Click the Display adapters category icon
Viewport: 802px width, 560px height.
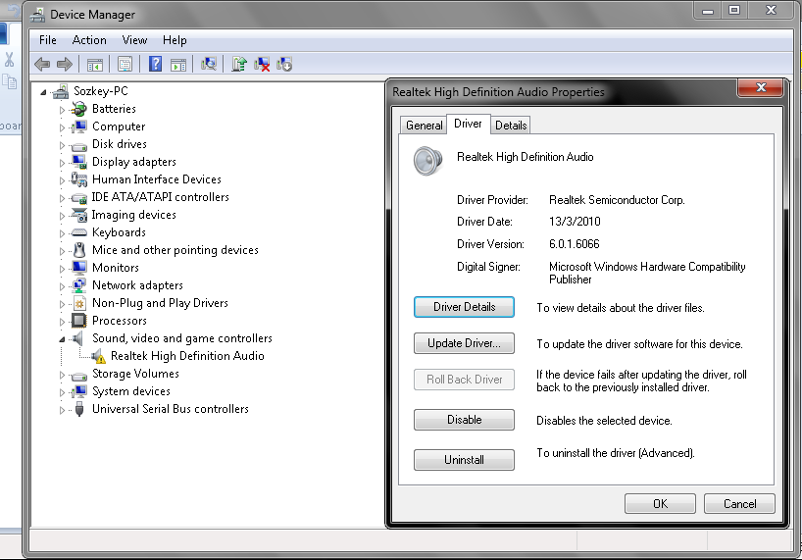point(79,162)
